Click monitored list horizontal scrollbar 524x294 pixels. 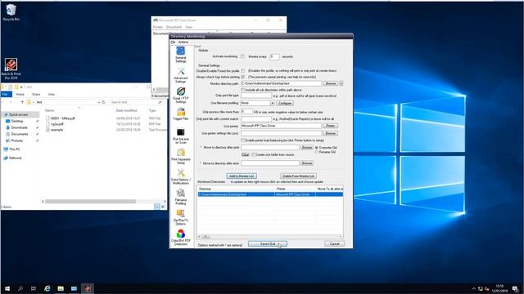click(x=269, y=236)
